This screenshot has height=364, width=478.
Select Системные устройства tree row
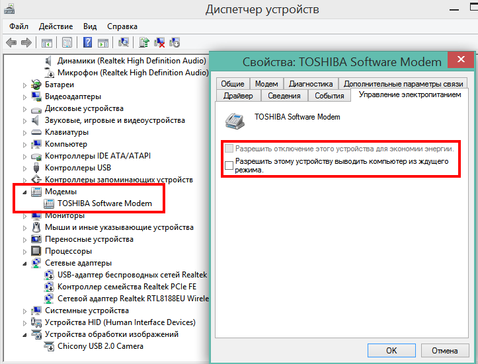pos(87,310)
